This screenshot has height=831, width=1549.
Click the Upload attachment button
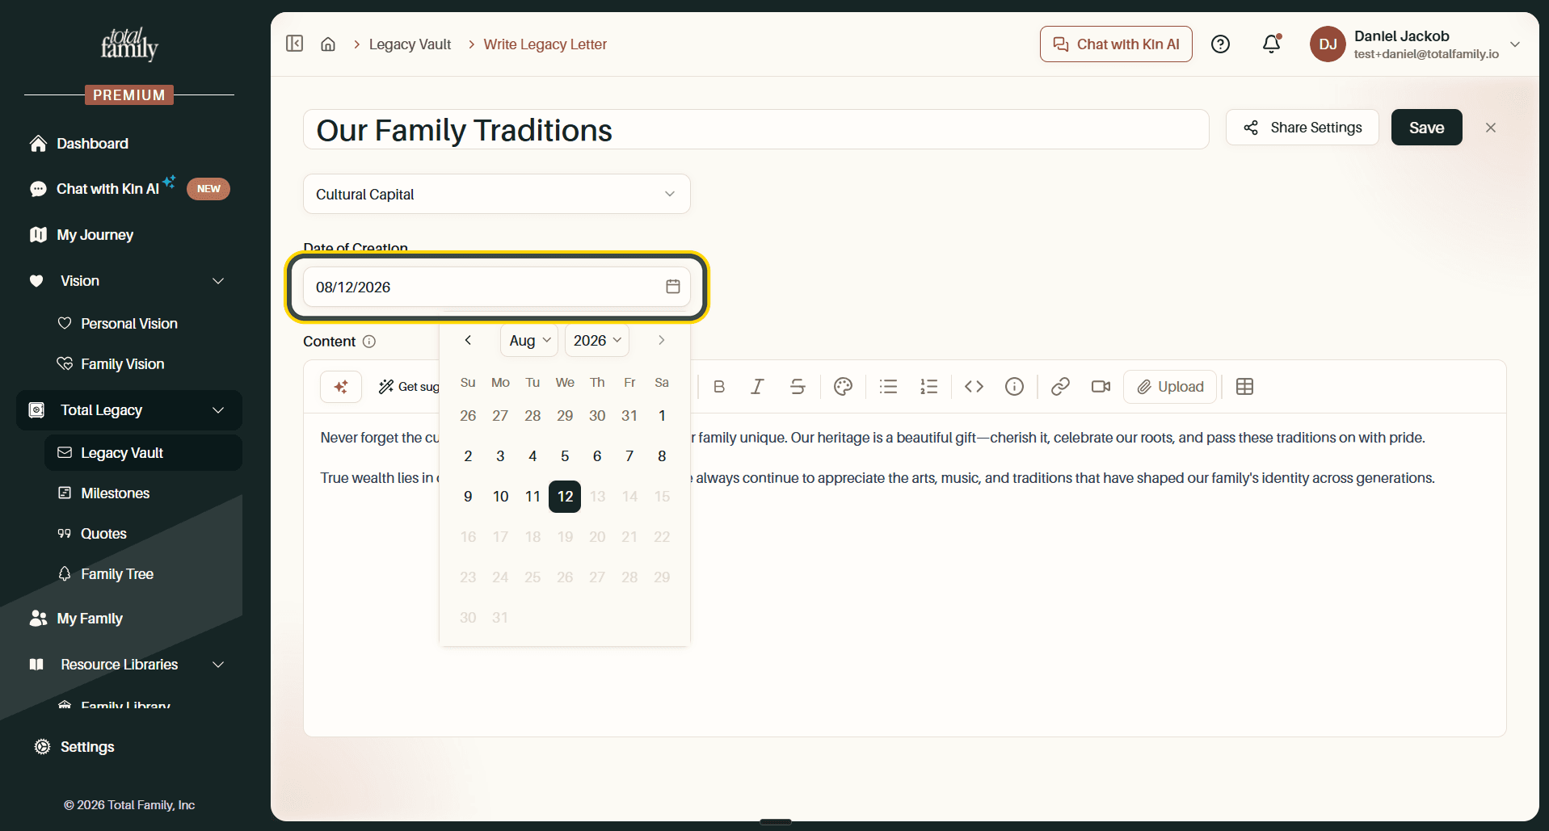(1170, 387)
